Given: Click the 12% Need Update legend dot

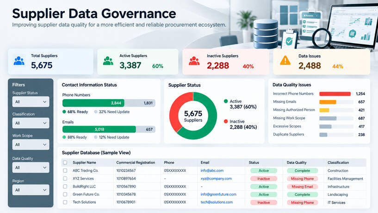Looking at the screenshot, I should click(x=96, y=137).
